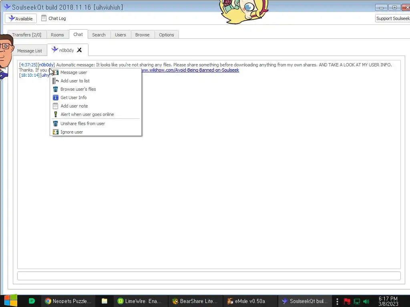The width and height of the screenshot is (410, 307).
Task: Switch to Message List tab
Action: point(30,50)
